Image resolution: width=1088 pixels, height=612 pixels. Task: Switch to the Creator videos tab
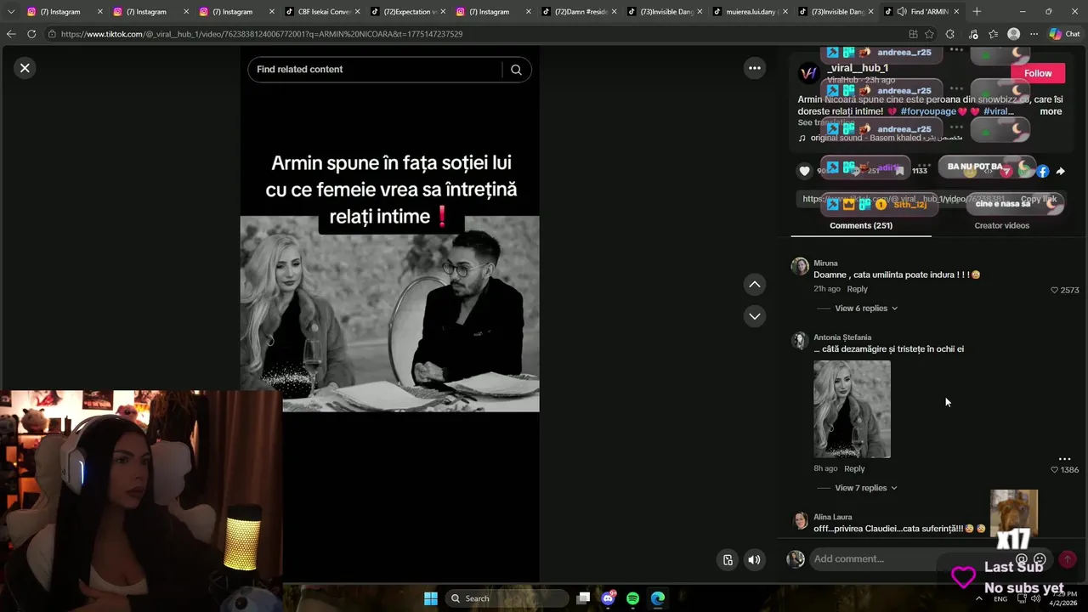(1001, 225)
